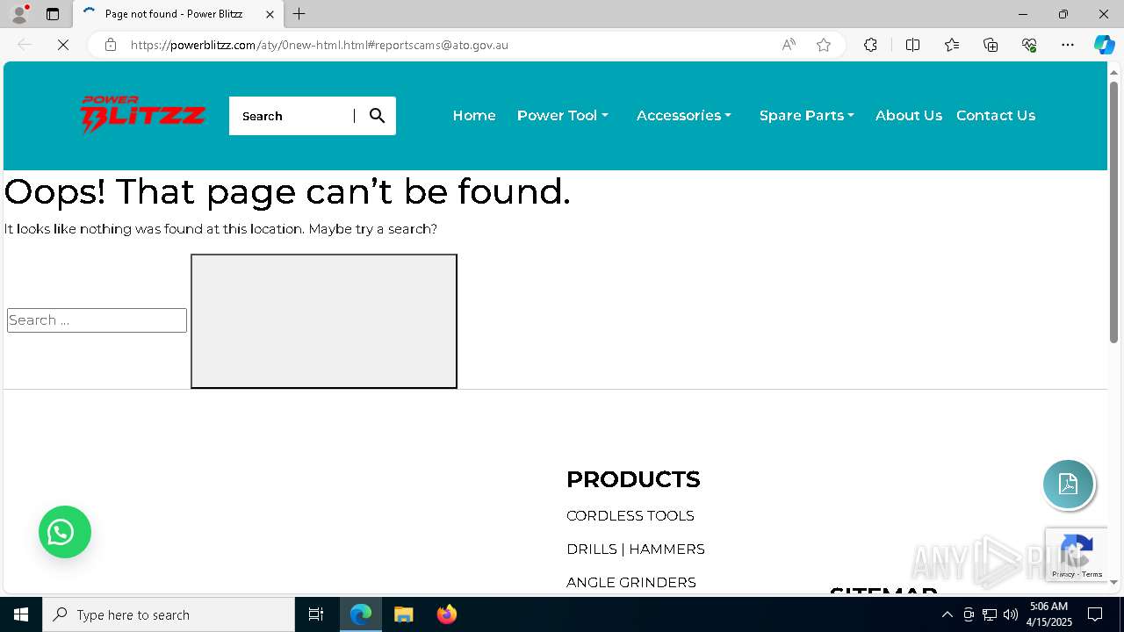Click the reCAPTCHA badge
The image size is (1124, 632).
click(x=1077, y=555)
